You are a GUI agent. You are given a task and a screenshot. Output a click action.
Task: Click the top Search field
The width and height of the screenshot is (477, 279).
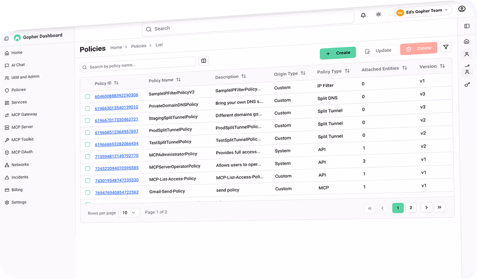[x=248, y=23]
